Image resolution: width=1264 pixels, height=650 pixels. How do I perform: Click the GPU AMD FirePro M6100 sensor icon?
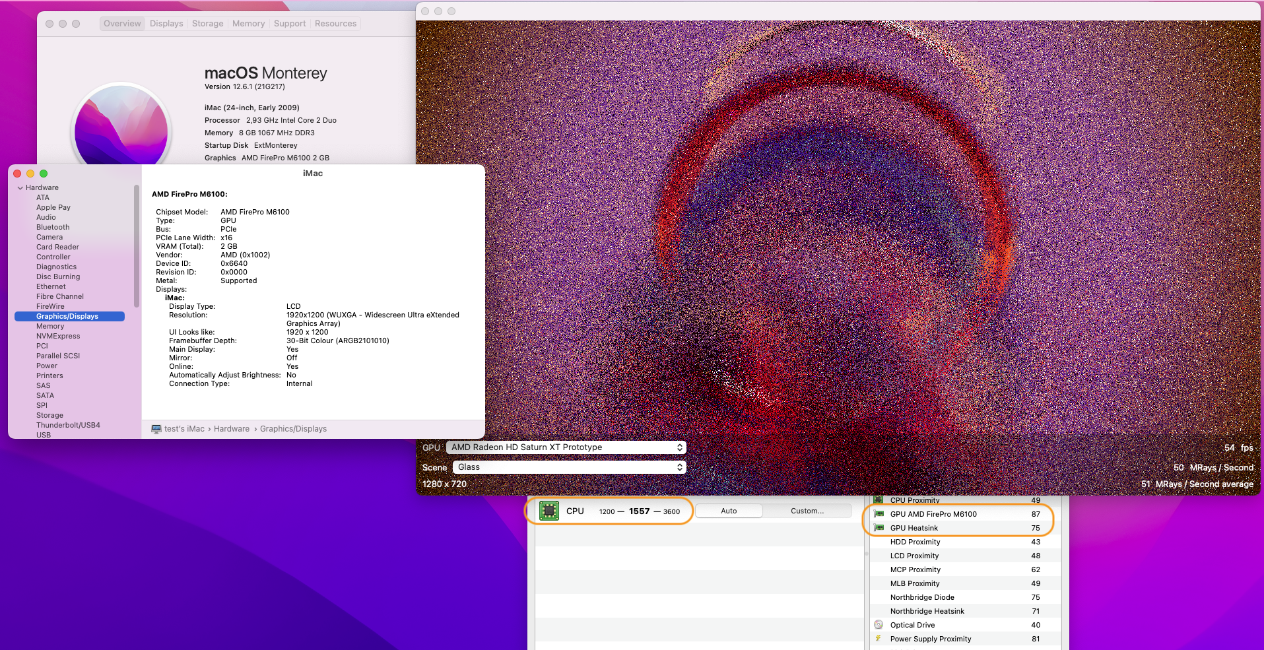pos(879,514)
